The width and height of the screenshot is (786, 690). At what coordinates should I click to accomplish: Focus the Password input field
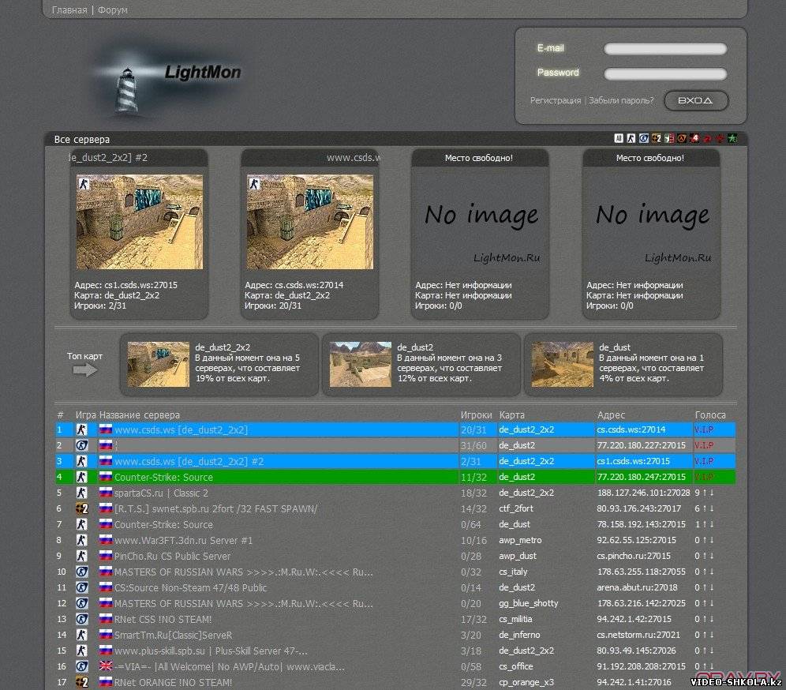pos(665,73)
